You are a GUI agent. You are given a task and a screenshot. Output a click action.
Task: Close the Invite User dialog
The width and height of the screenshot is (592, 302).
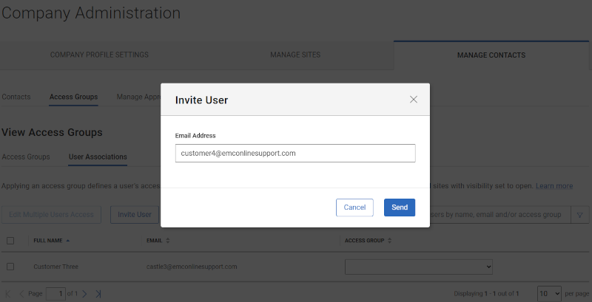pyautogui.click(x=414, y=100)
